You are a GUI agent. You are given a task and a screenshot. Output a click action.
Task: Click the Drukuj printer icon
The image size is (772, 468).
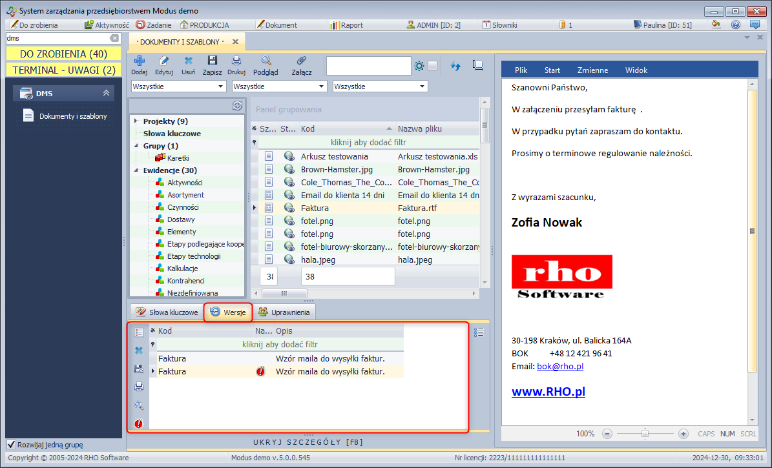click(236, 61)
